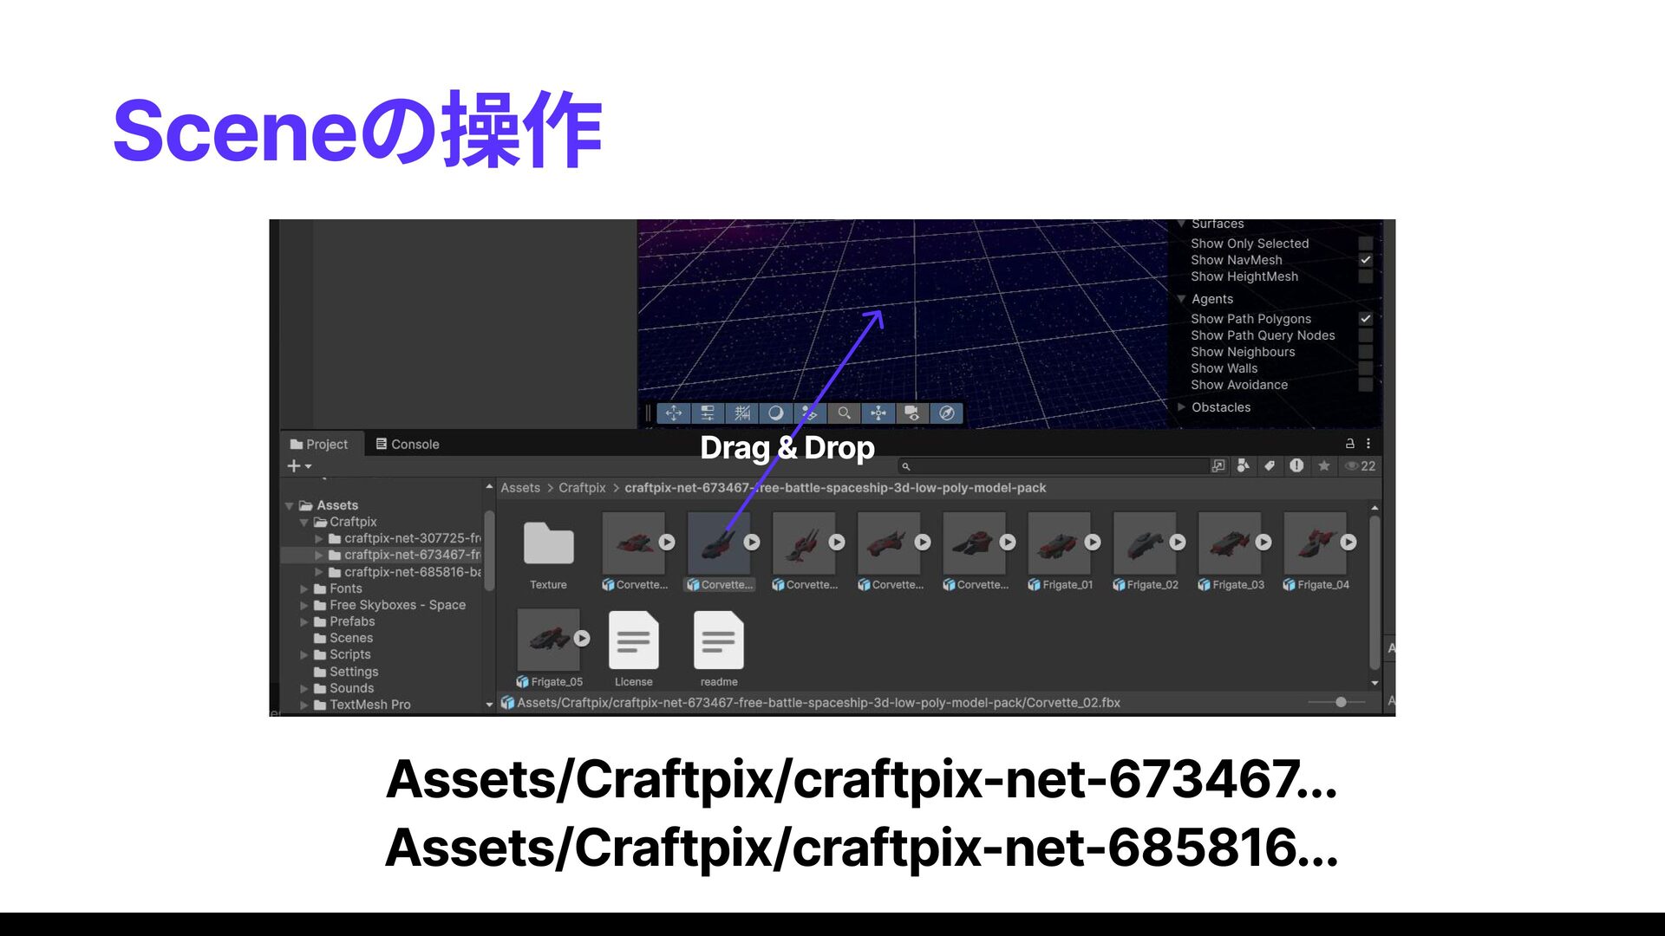This screenshot has width=1665, height=936.
Task: Click the magnifier search overlay icon
Action: [844, 413]
